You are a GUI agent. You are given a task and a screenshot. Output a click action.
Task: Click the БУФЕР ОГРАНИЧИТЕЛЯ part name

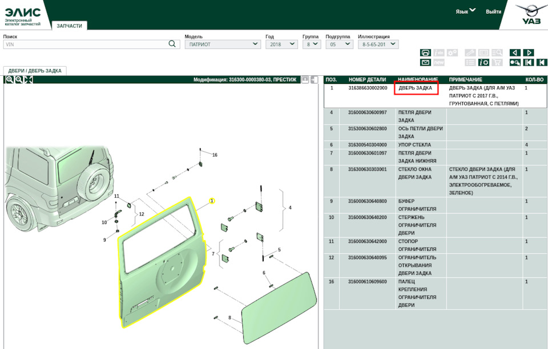click(x=417, y=205)
